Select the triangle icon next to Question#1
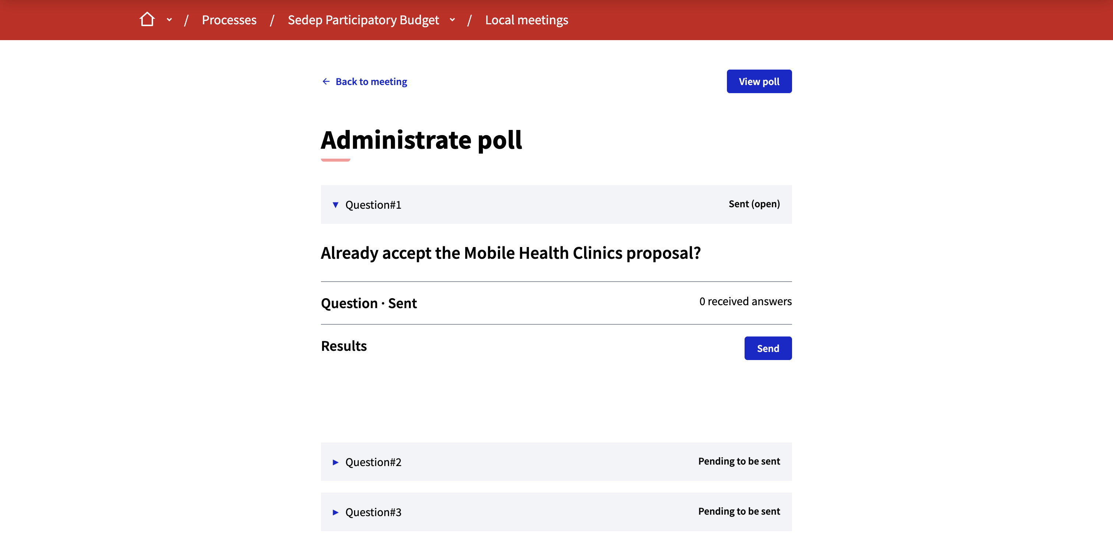Screen dimensions: 1113x550 tap(336, 205)
